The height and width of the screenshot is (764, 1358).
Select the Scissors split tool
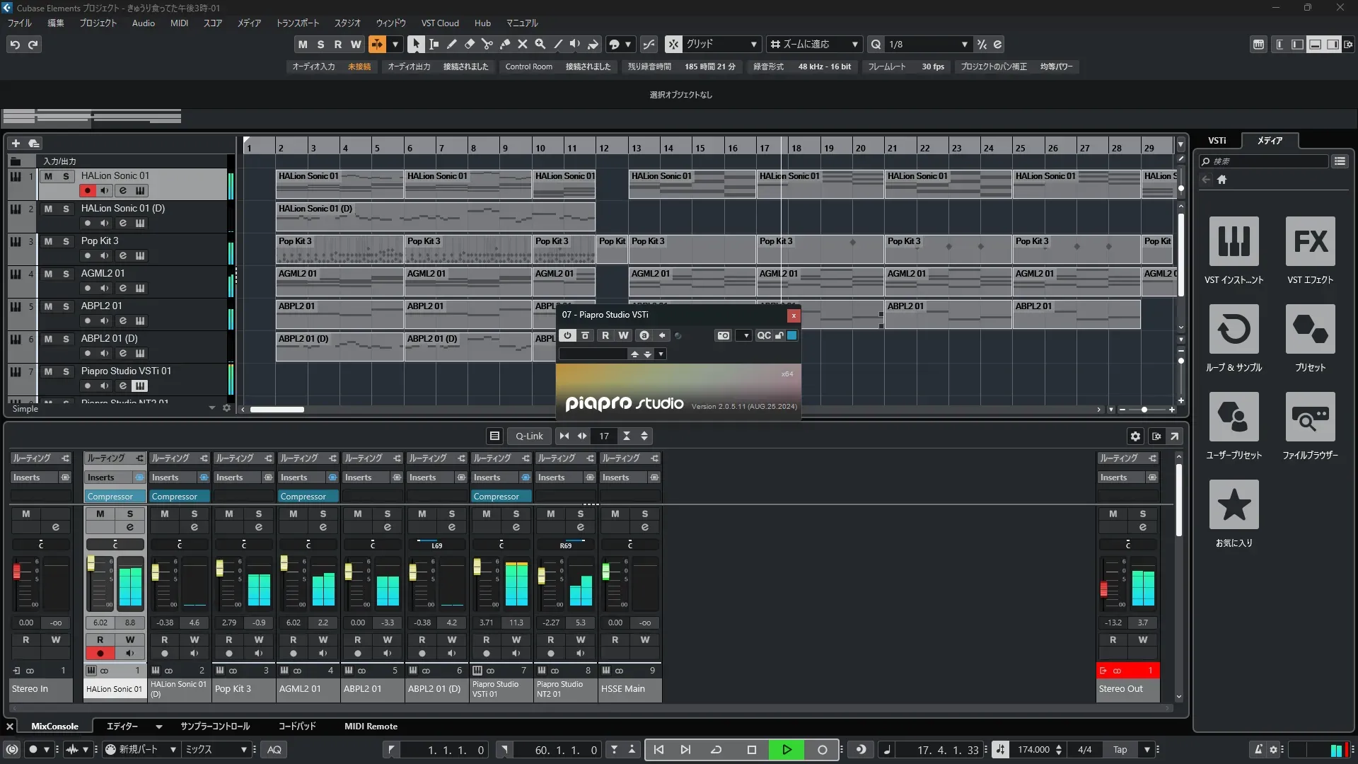[487, 44]
